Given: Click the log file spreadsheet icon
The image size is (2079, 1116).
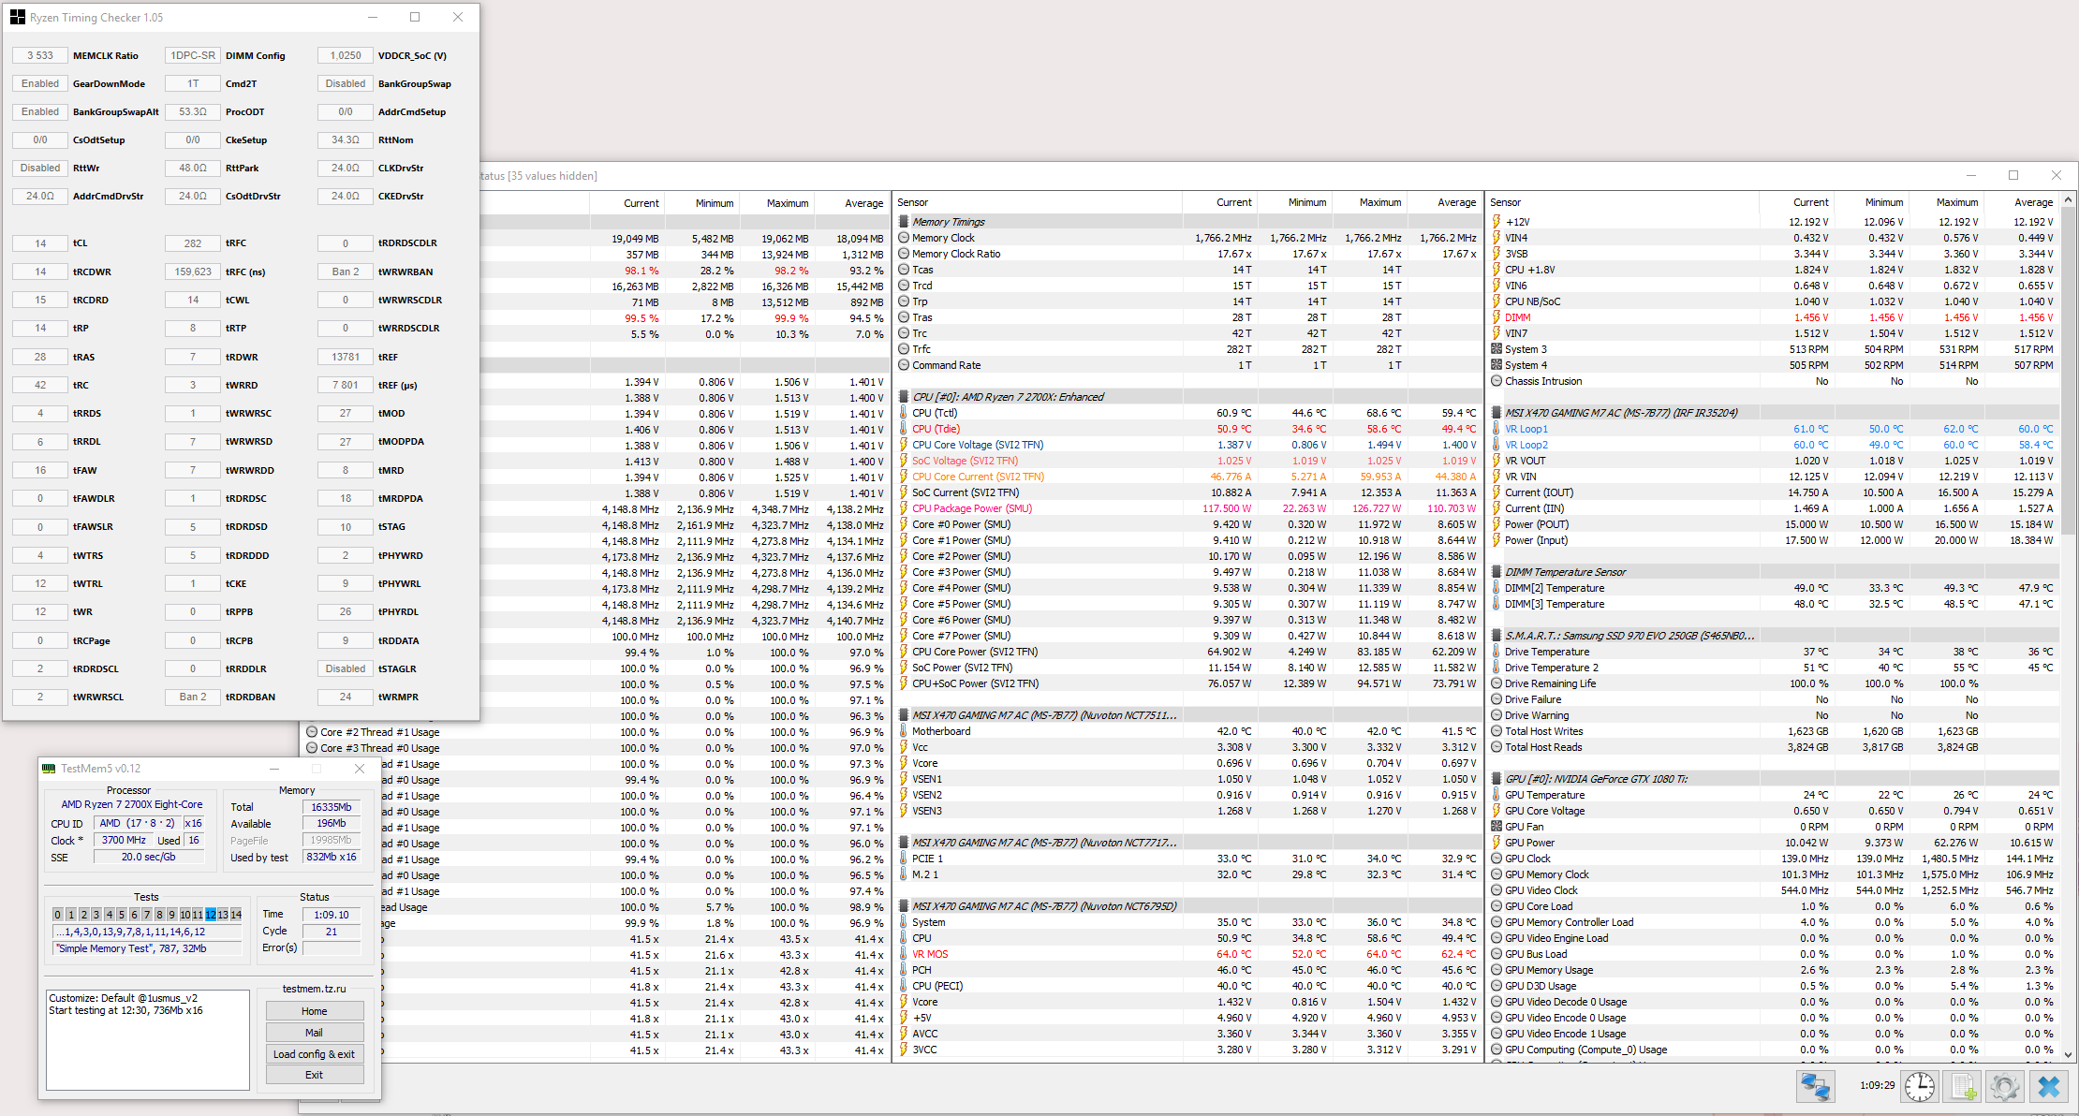Looking at the screenshot, I should pyautogui.click(x=1962, y=1086).
